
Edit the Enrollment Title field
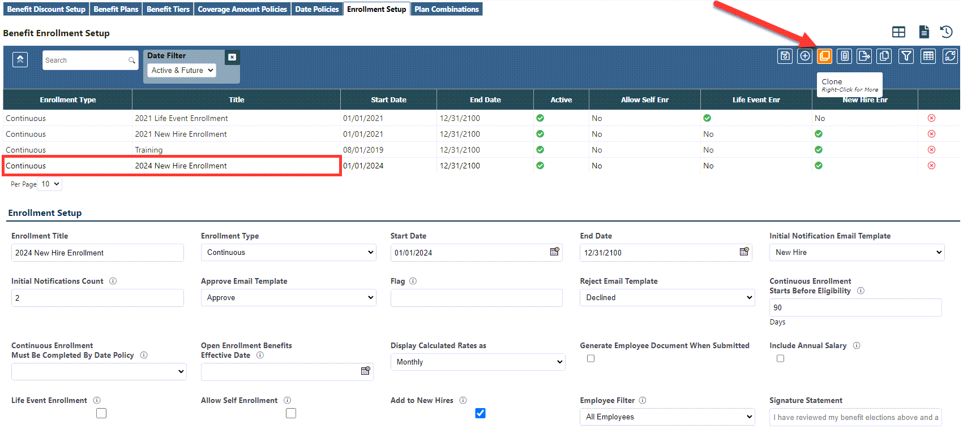coord(97,253)
